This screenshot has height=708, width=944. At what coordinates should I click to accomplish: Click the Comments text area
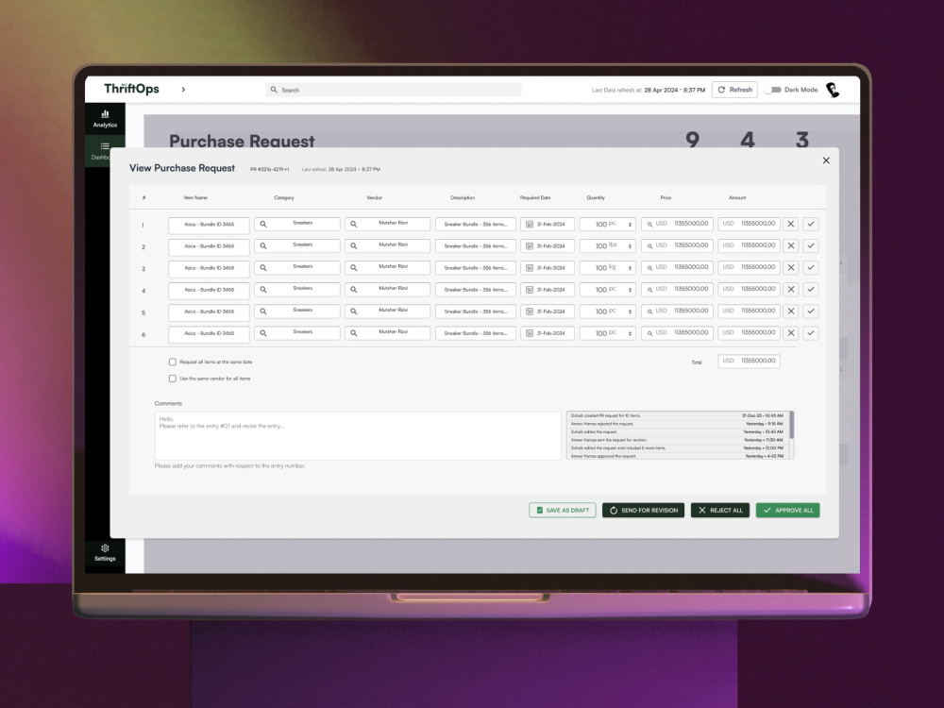pyautogui.click(x=358, y=436)
